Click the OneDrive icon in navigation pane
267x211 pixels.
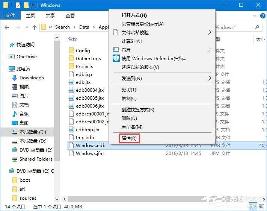12,57
